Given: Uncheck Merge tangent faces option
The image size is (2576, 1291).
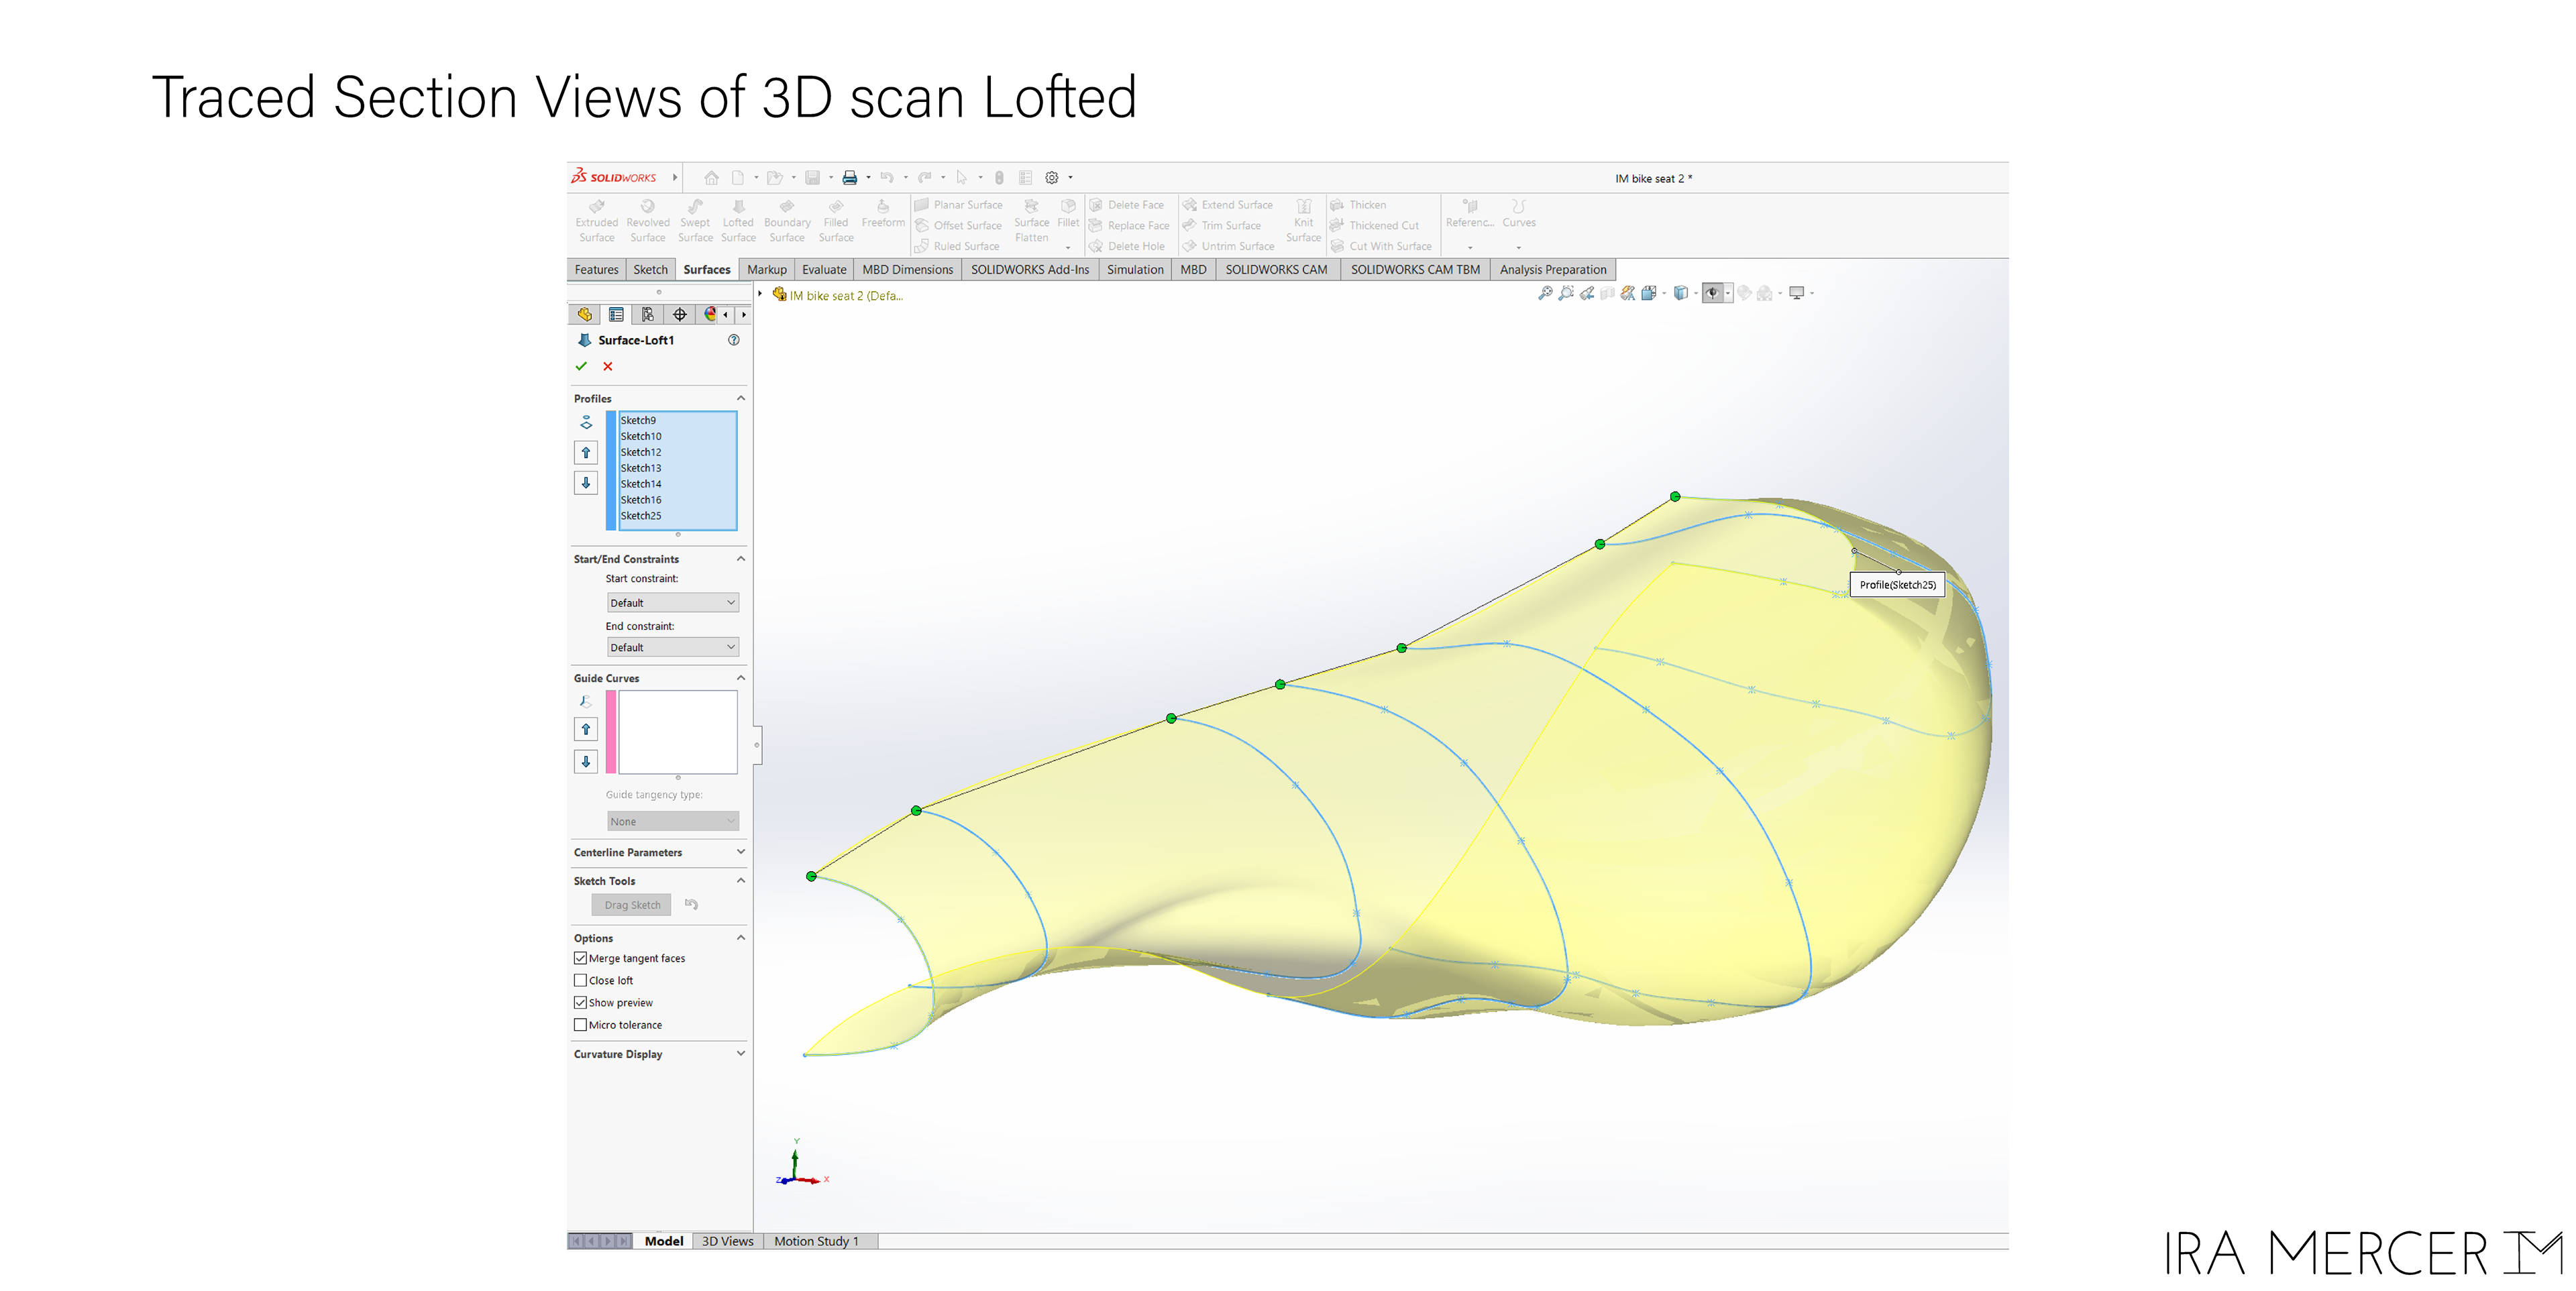Looking at the screenshot, I should (580, 958).
